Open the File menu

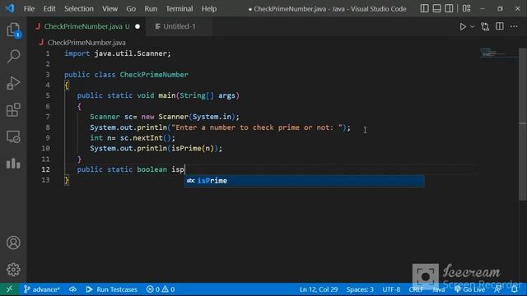pyautogui.click(x=30, y=9)
